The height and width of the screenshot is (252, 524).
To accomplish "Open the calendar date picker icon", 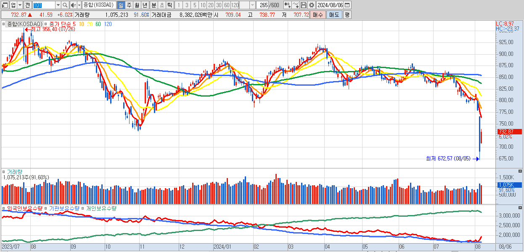I will point(347,5).
